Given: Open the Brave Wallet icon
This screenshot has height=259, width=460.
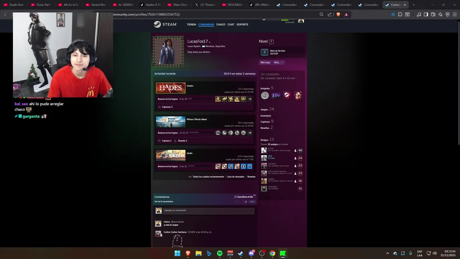Looking at the screenshot, I should [433, 14].
